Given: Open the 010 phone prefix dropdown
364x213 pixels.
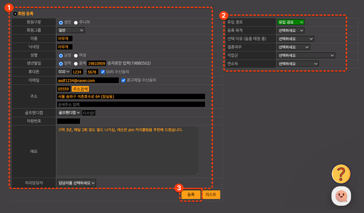Looking at the screenshot, I should (64, 72).
